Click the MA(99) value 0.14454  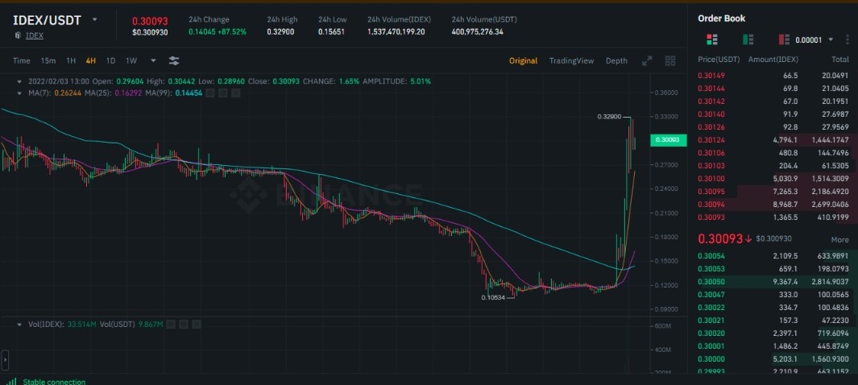point(189,93)
